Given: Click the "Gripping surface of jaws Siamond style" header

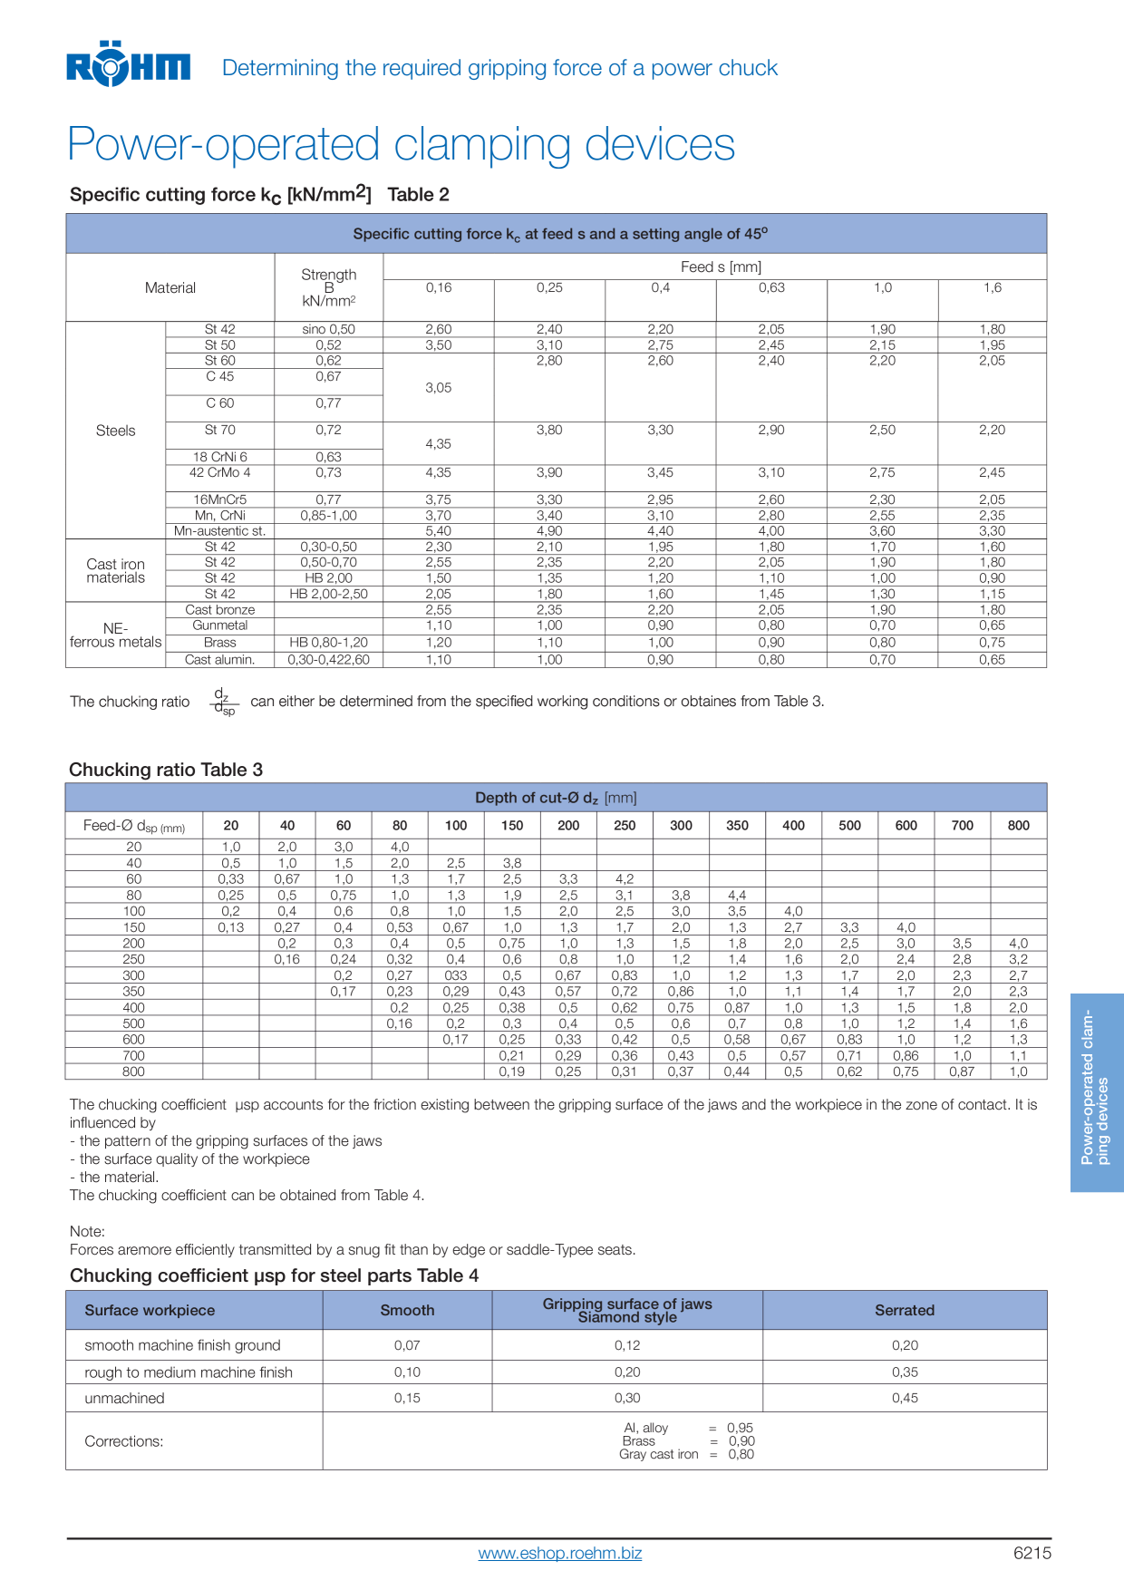Looking at the screenshot, I should pyautogui.click(x=627, y=1310).
